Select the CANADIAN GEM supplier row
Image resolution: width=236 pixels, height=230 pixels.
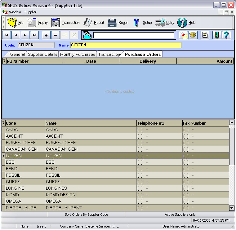[x=115, y=149]
